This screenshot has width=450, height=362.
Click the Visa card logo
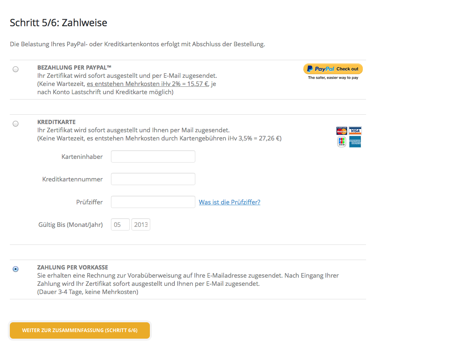(355, 131)
